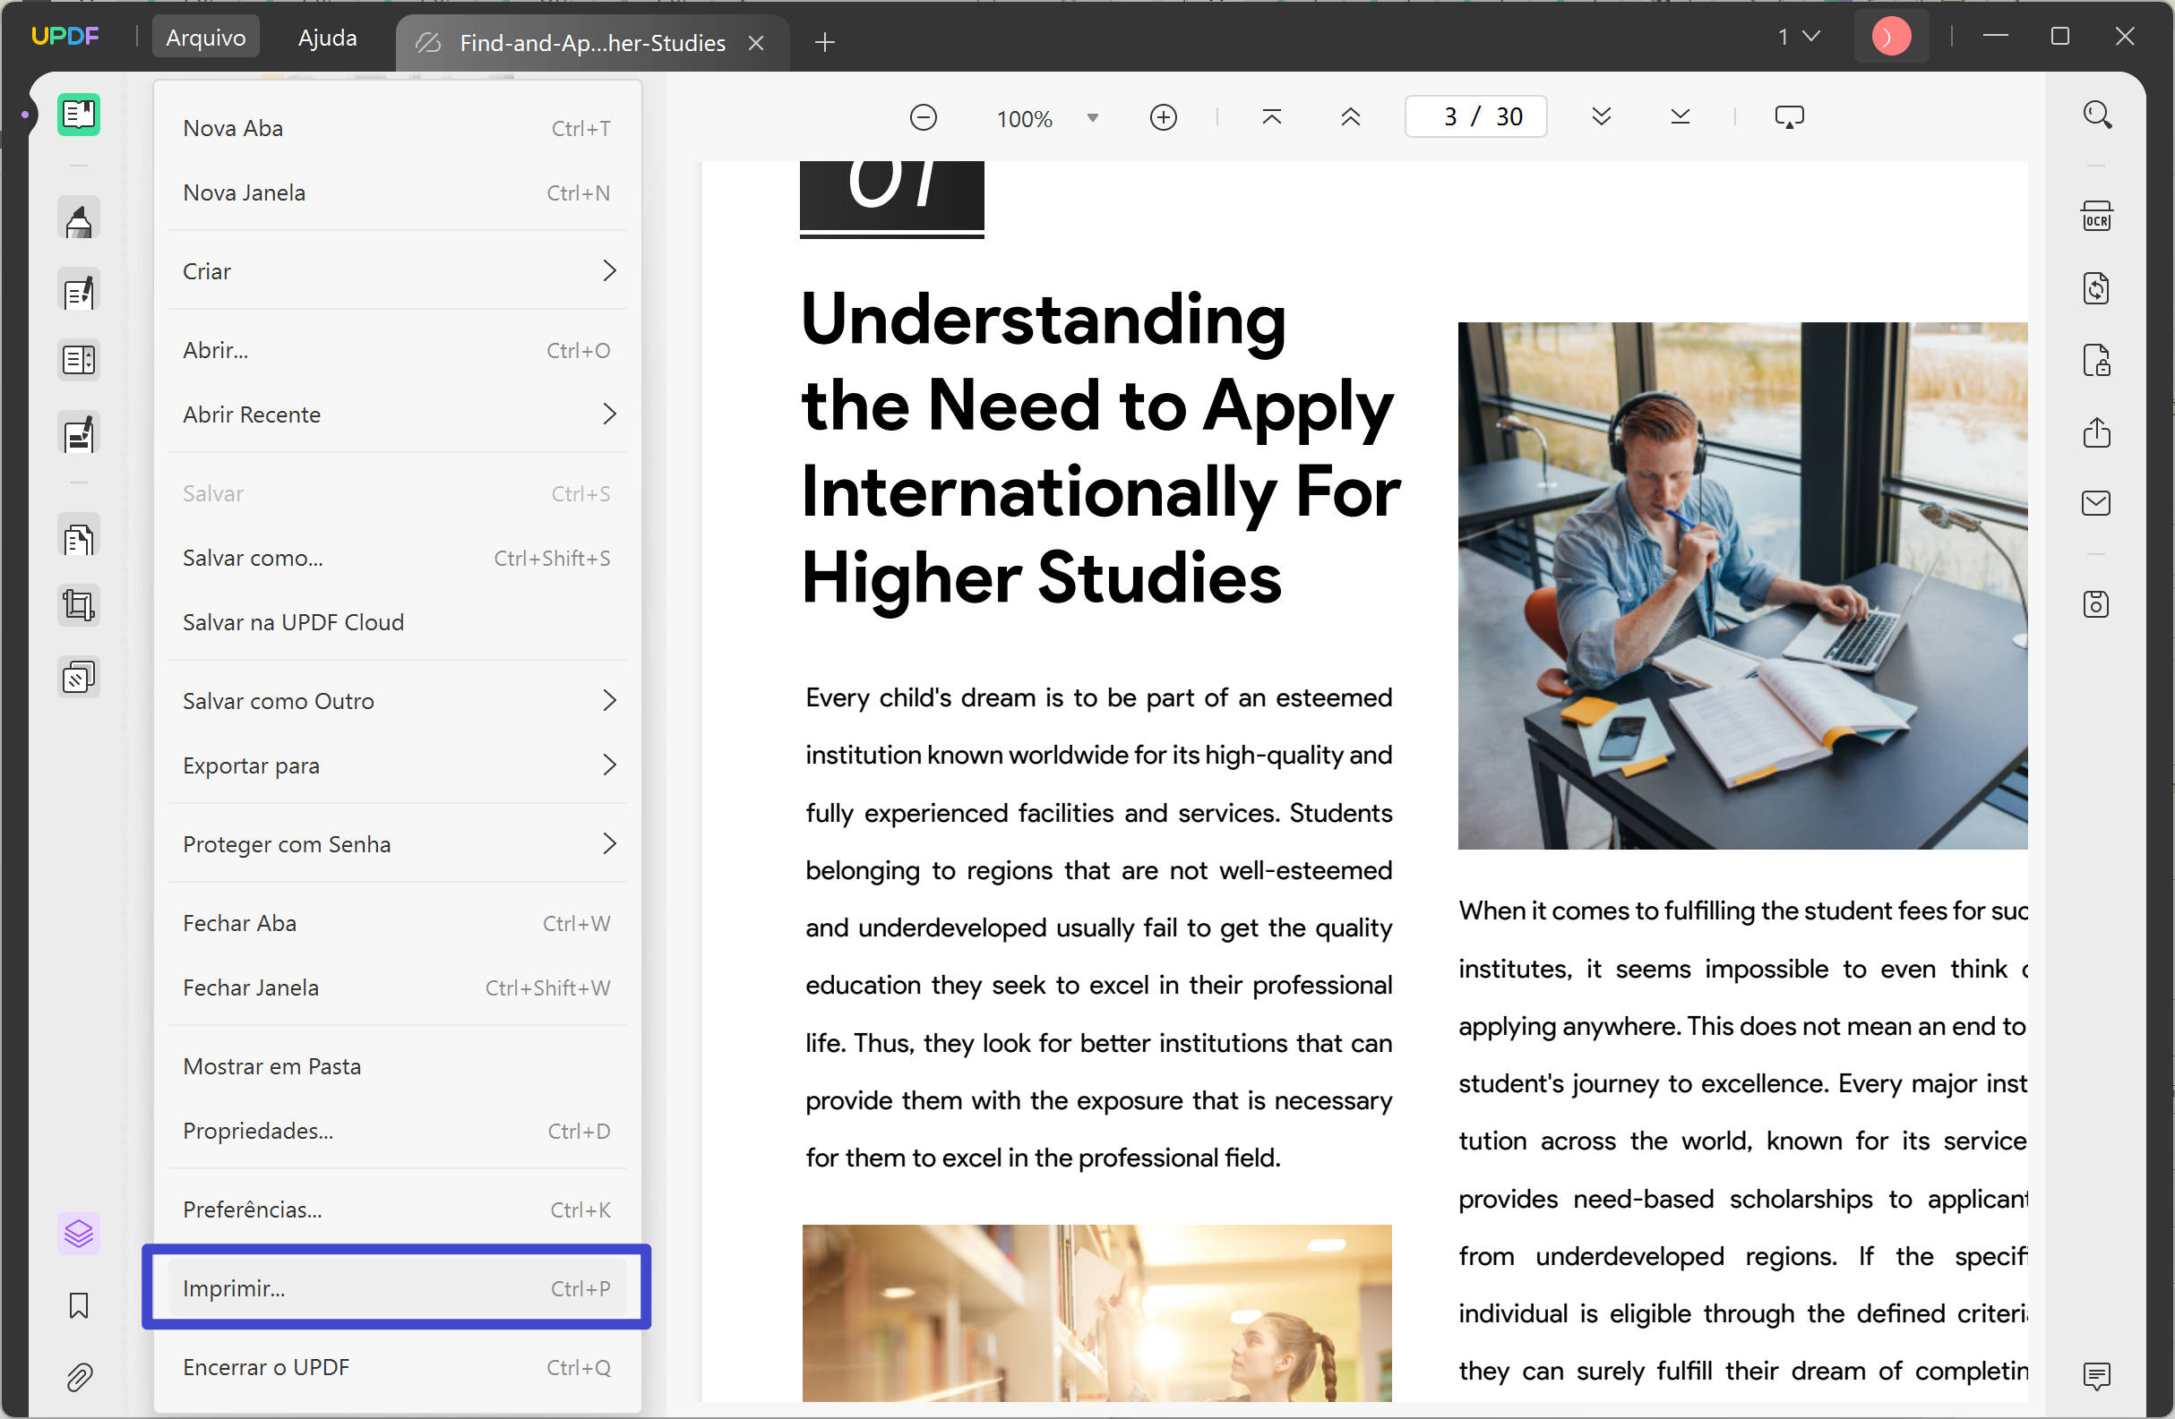Run OCR text recognition
2175x1419 pixels.
pos(2096,218)
